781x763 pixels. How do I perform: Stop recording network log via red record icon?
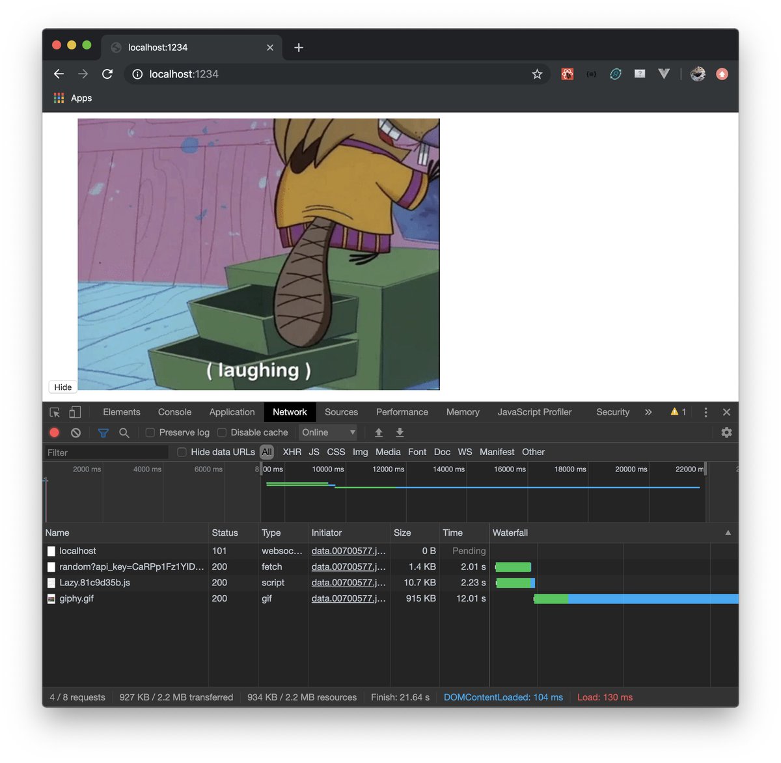pos(54,432)
